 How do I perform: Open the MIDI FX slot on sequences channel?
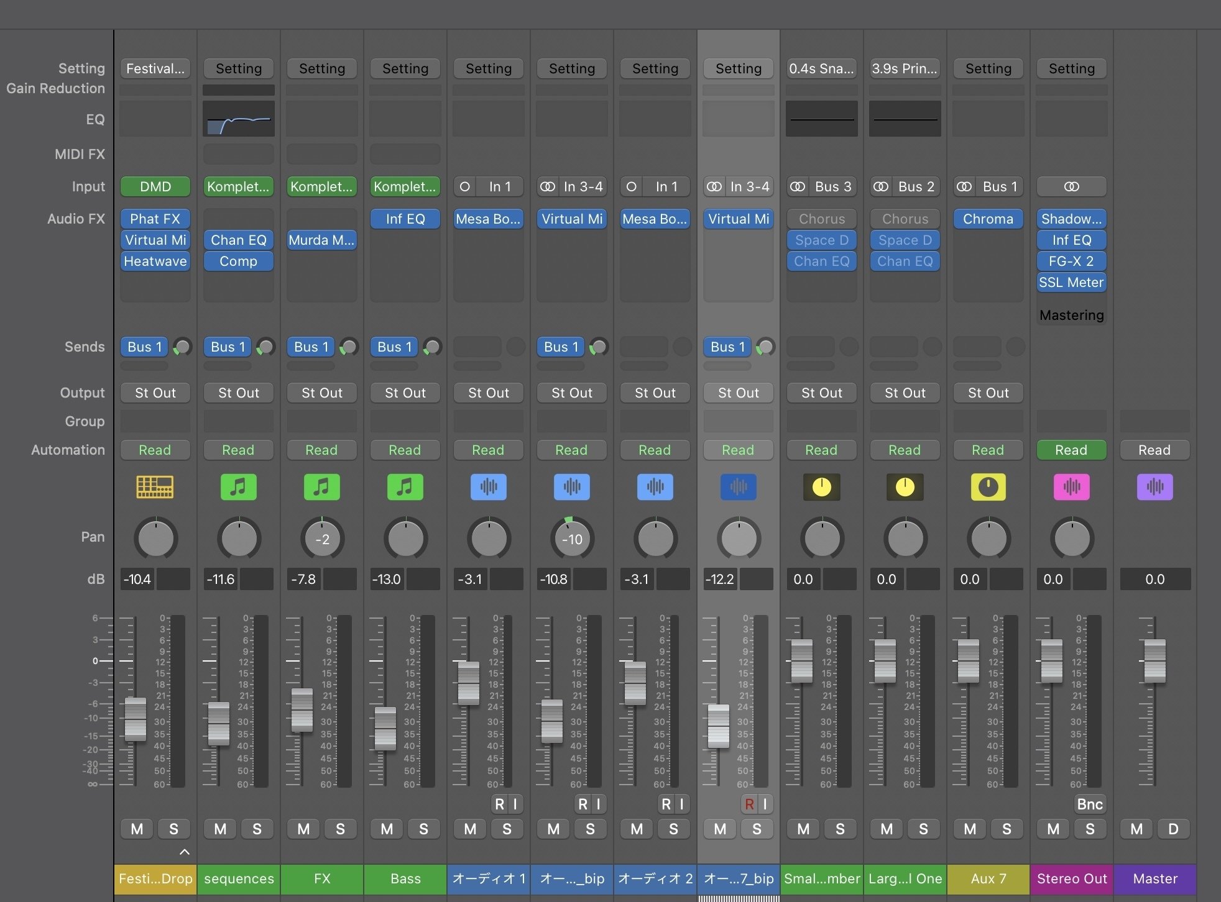pyautogui.click(x=239, y=154)
